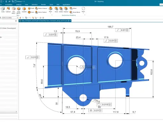Click the Unite tool icon
163x122 pixels.
click(3, 9)
